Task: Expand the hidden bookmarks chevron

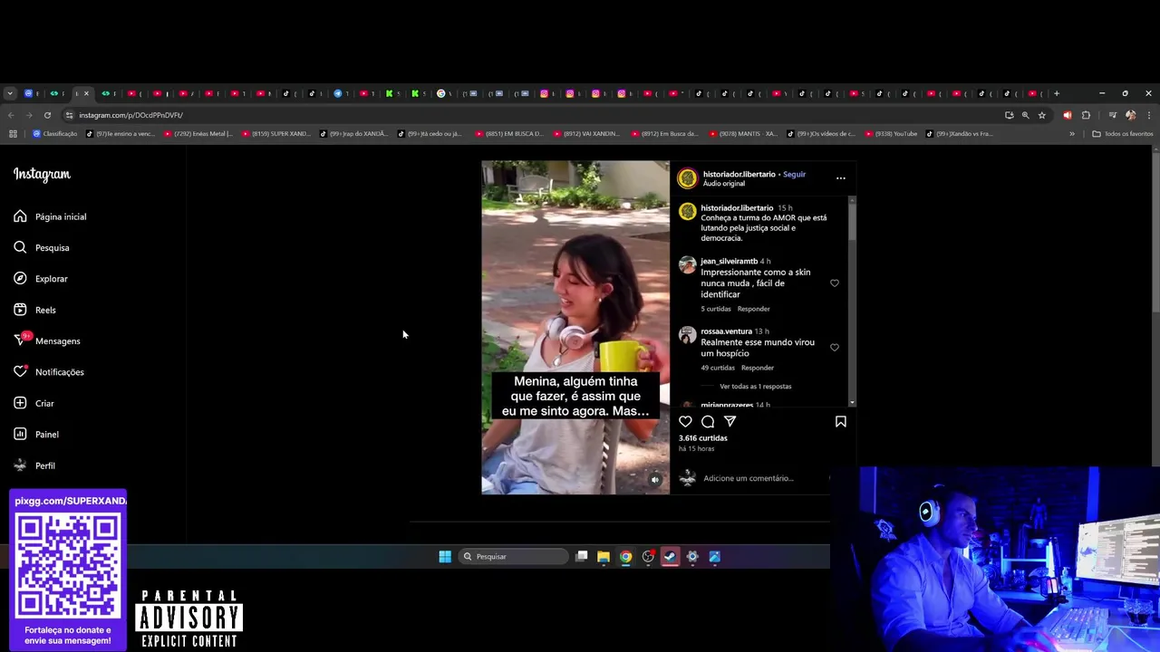Action: (x=1072, y=134)
